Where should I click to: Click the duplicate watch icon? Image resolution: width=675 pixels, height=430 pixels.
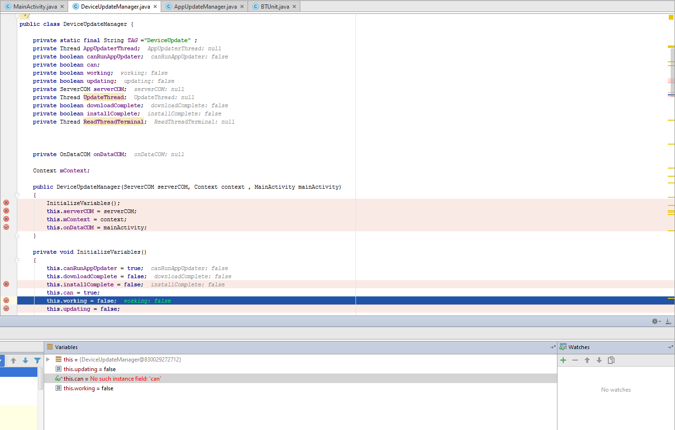(x=611, y=360)
